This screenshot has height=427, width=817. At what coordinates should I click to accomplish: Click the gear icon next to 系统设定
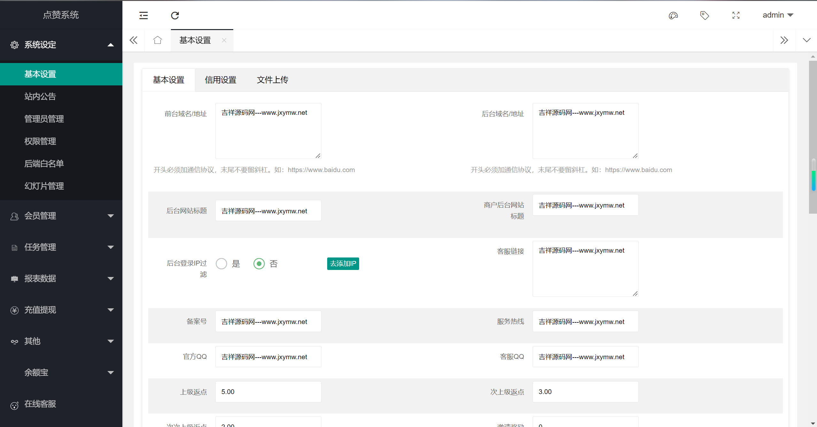click(14, 45)
